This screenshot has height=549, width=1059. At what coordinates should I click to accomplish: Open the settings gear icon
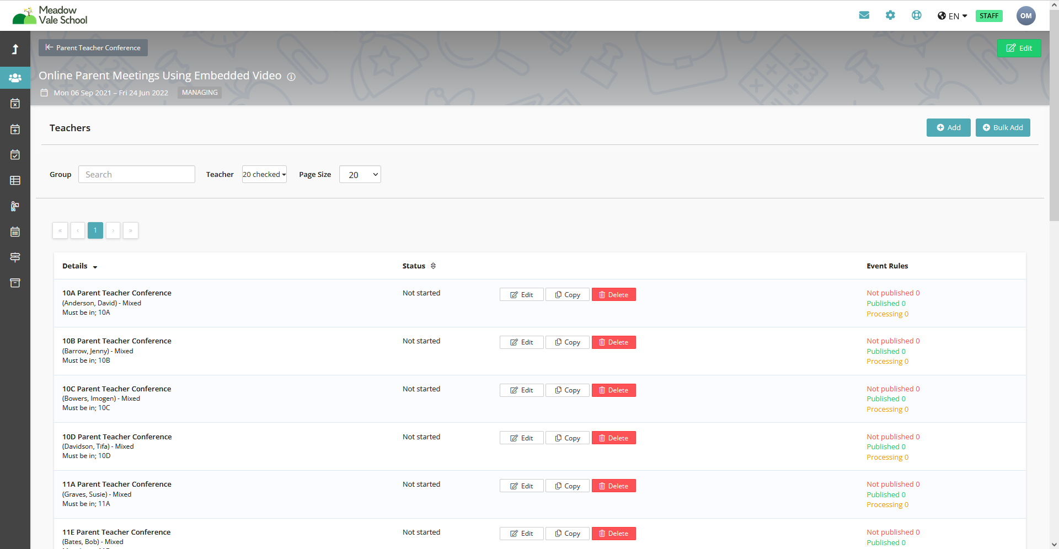[x=890, y=15]
